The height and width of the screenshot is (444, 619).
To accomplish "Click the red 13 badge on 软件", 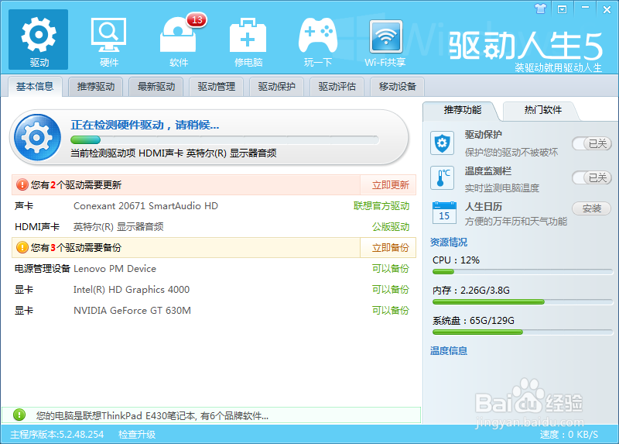I will click(x=197, y=20).
